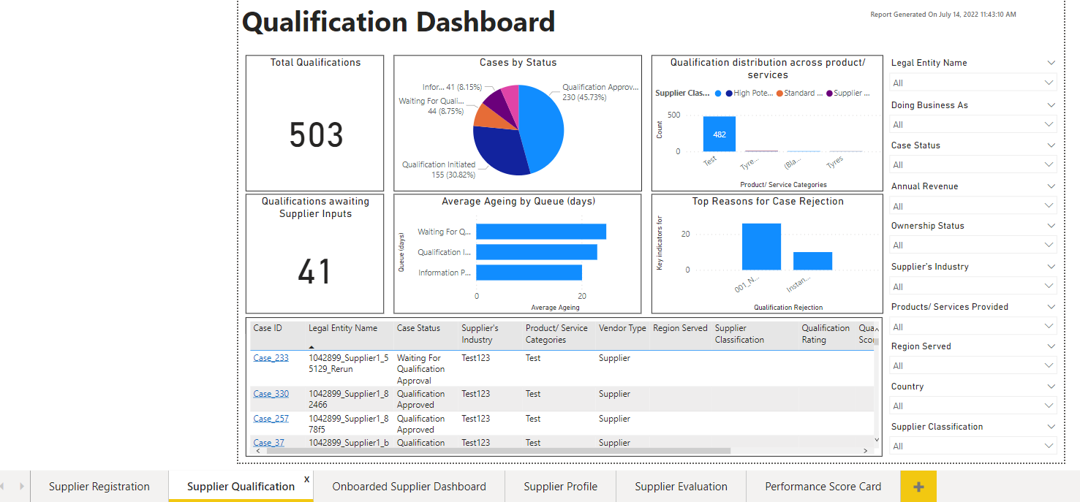
Task: Click the yellow plus button to add a page
Action: (x=918, y=487)
